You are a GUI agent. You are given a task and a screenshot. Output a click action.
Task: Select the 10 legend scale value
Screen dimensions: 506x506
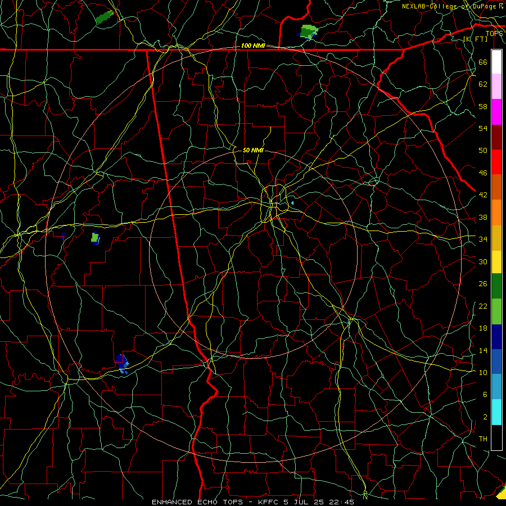click(483, 372)
